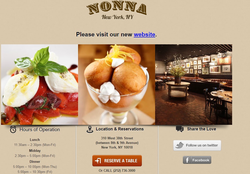The image size is (250, 174).
Task: Click the New York, NY subtitle text
Action: 118,17
